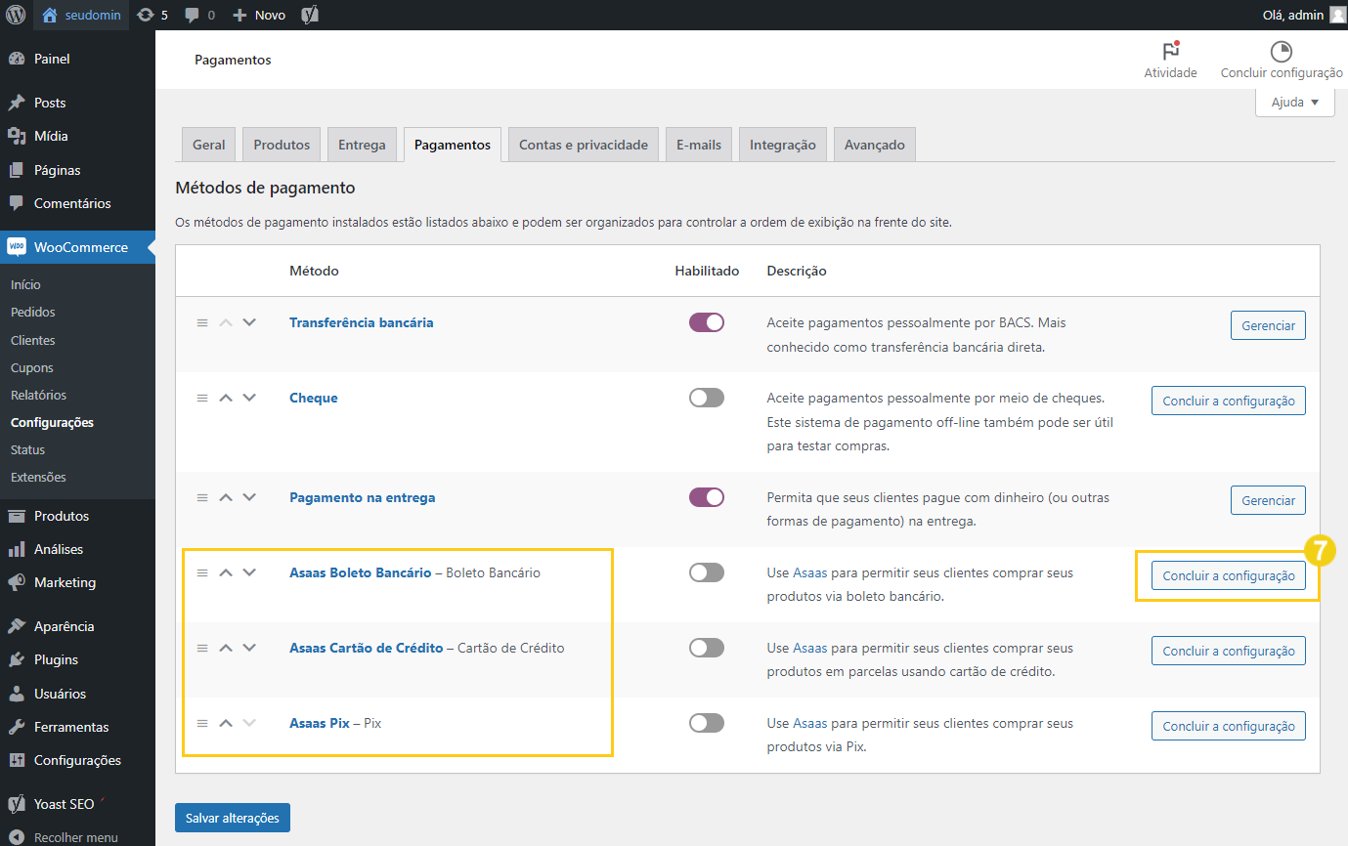Screen dimensions: 1348x846
Task: Click the Yoast SEO sidebar icon
Action: click(17, 804)
